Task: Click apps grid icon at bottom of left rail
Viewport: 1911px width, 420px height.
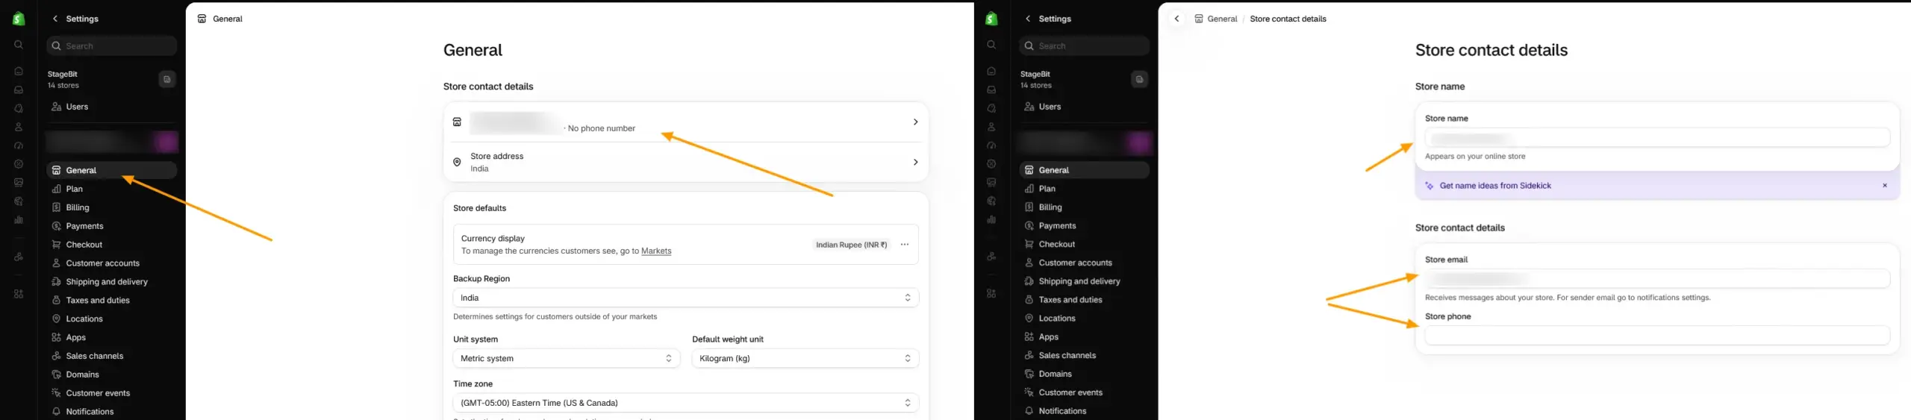Action: point(19,295)
